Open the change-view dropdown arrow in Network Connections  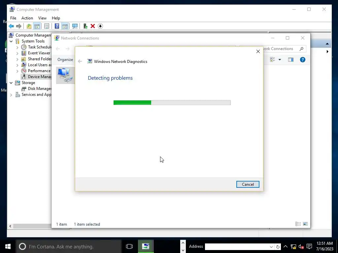click(280, 60)
